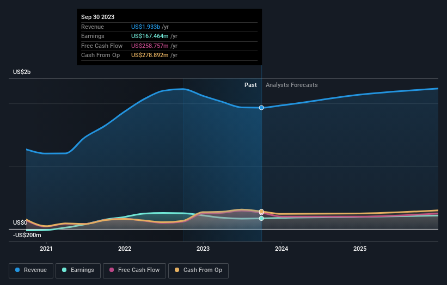Image resolution: width=447 pixels, height=285 pixels.
Task: Click the teal Earnings data point marker
Action: [261, 219]
